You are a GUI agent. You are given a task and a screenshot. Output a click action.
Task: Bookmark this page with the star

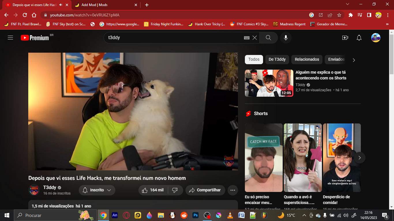tap(339, 15)
